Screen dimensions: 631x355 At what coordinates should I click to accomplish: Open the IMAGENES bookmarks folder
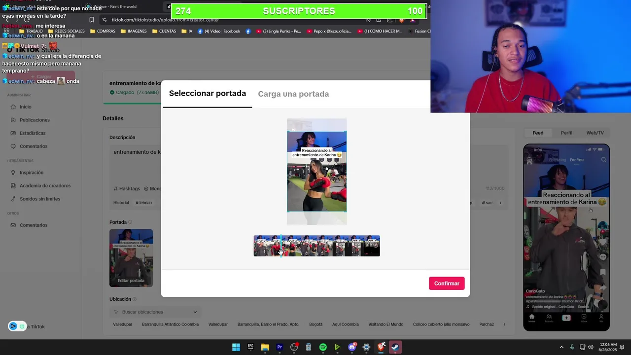(x=133, y=31)
